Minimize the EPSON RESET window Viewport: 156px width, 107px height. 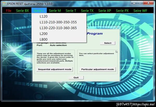click(x=134, y=3)
